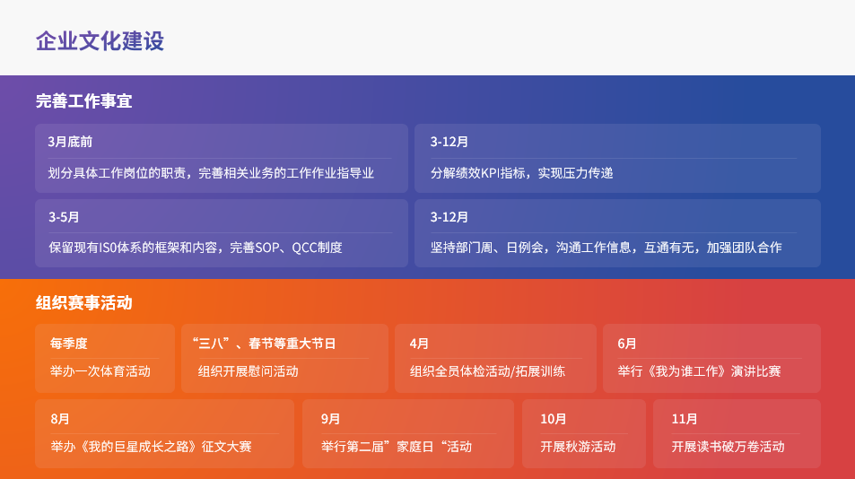Click the 6月 label
The width and height of the screenshot is (855, 479).
click(x=626, y=344)
